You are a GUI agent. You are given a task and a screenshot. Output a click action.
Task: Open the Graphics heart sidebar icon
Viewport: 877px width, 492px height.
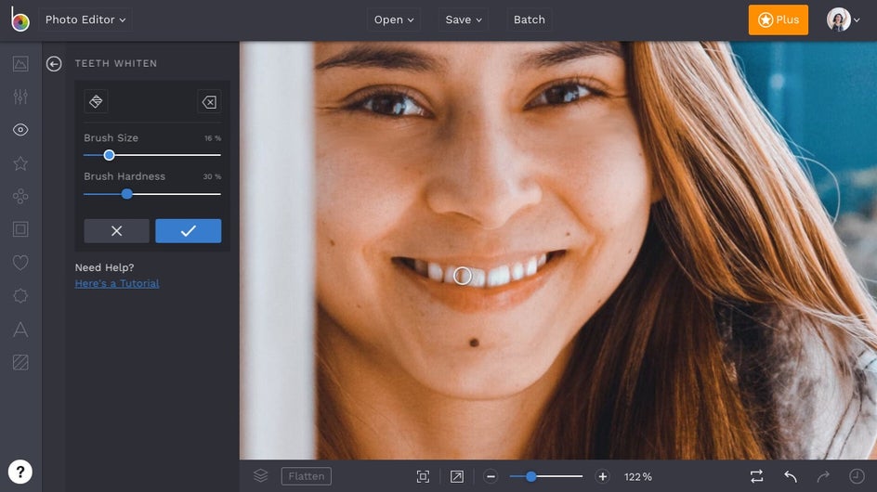click(20, 262)
